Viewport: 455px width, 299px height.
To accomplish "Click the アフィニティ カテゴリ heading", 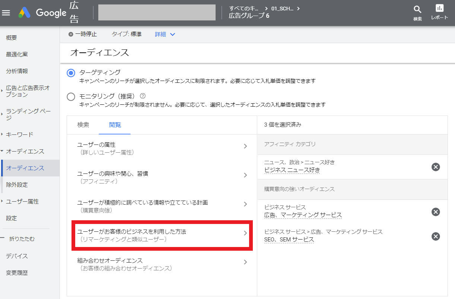I will pos(290,144).
